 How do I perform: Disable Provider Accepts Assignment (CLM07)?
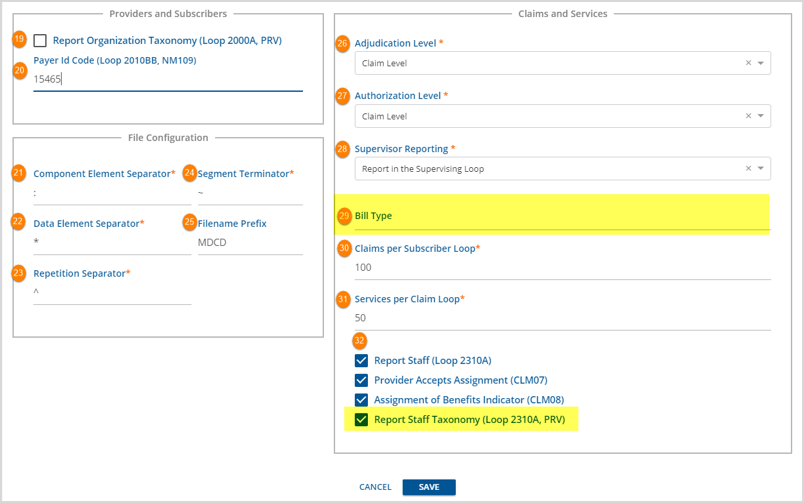[x=361, y=380]
